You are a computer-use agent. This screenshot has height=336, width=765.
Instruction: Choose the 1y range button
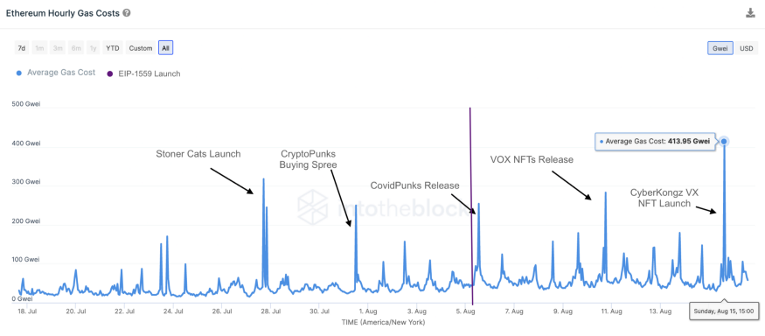(93, 48)
